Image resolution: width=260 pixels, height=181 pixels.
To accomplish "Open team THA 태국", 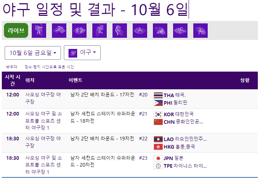I will click(175, 95).
